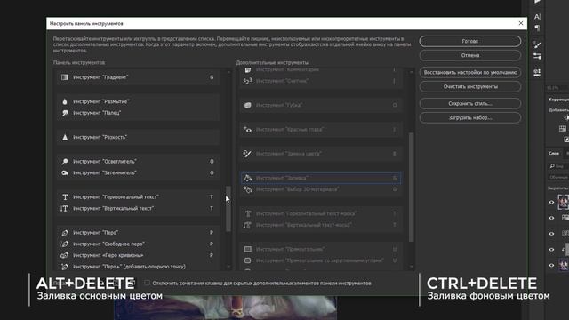569x320 pixels.
Task: Close the toolbar customization dialog
Action: click(521, 23)
